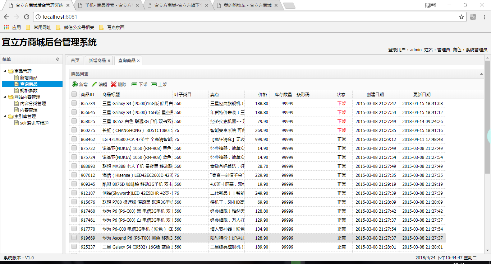
Task: Click the green plus 新增 icon
Action: coord(75,84)
